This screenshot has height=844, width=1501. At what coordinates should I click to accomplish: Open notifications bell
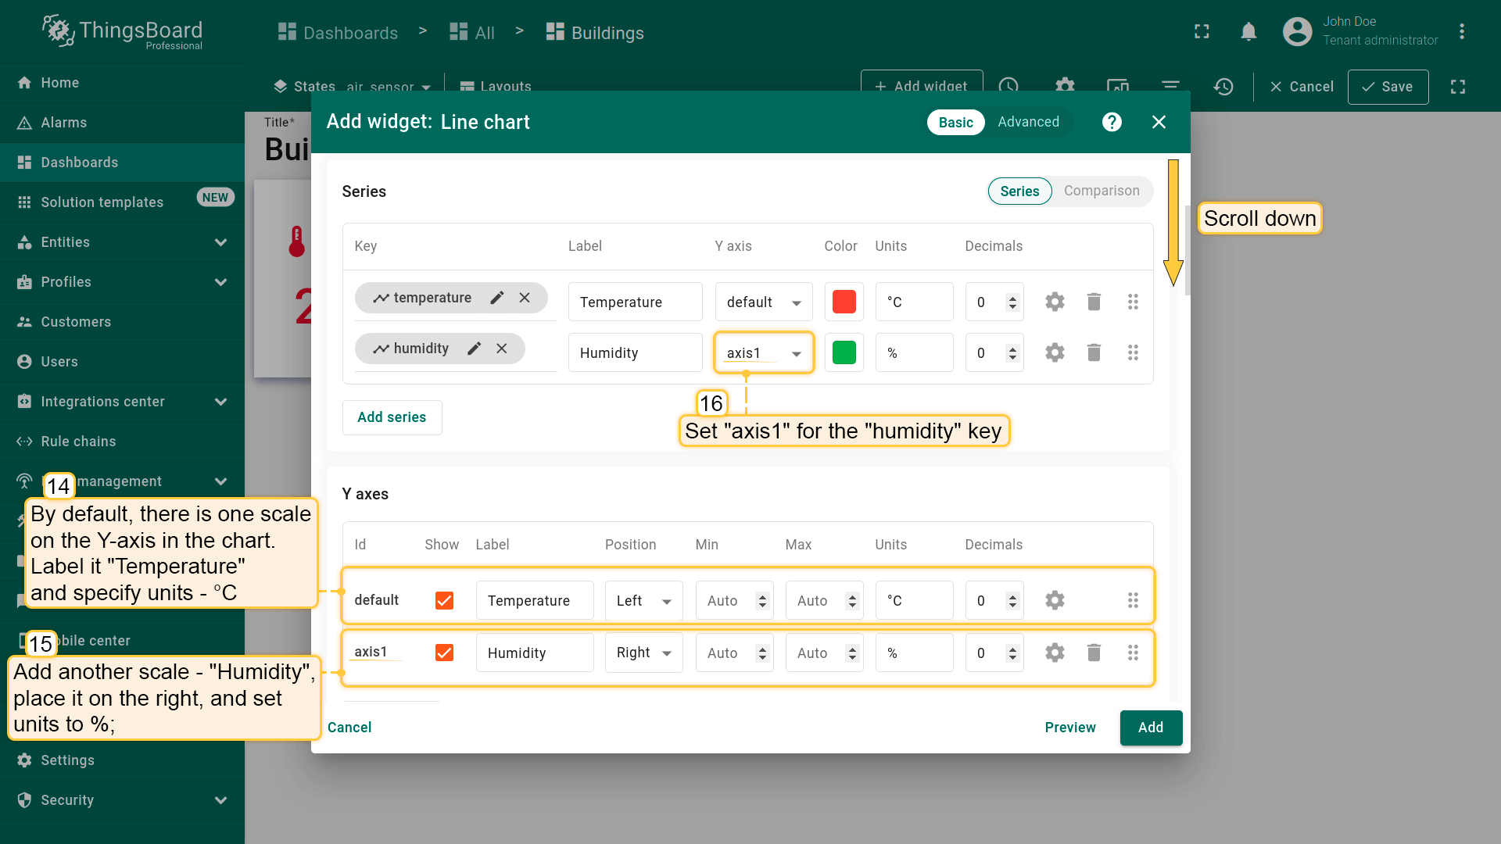pos(1248,32)
